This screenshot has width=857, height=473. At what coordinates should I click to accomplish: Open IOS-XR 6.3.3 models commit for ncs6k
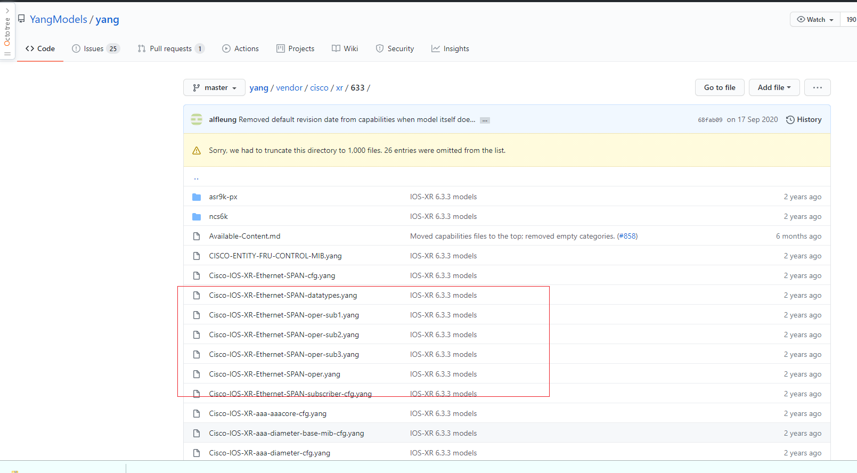443,216
